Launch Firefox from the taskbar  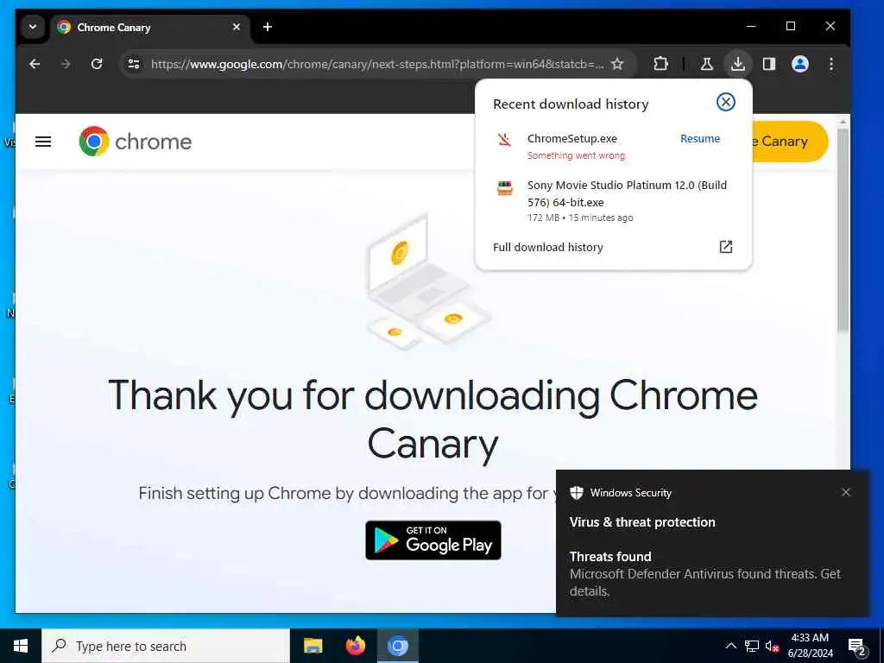(355, 646)
